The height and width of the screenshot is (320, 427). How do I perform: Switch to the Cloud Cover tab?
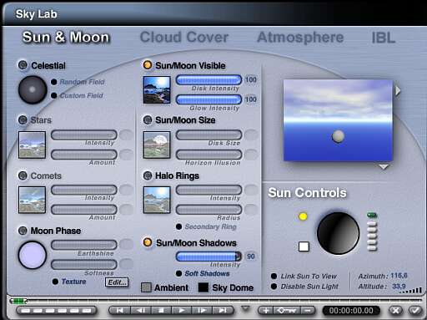pos(184,38)
